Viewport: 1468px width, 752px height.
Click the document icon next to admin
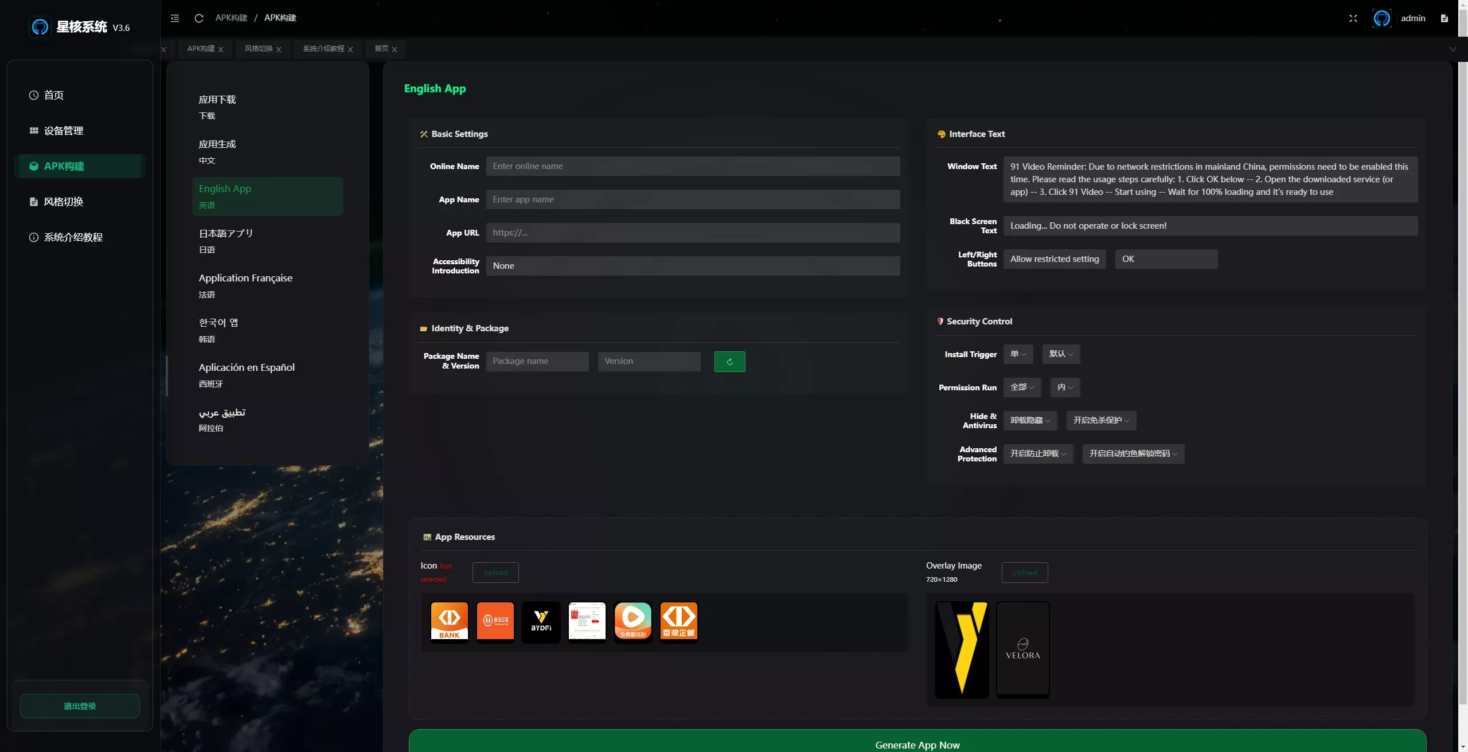pos(1444,18)
